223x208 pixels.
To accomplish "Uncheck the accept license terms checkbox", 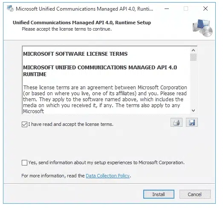I will (x=24, y=125).
